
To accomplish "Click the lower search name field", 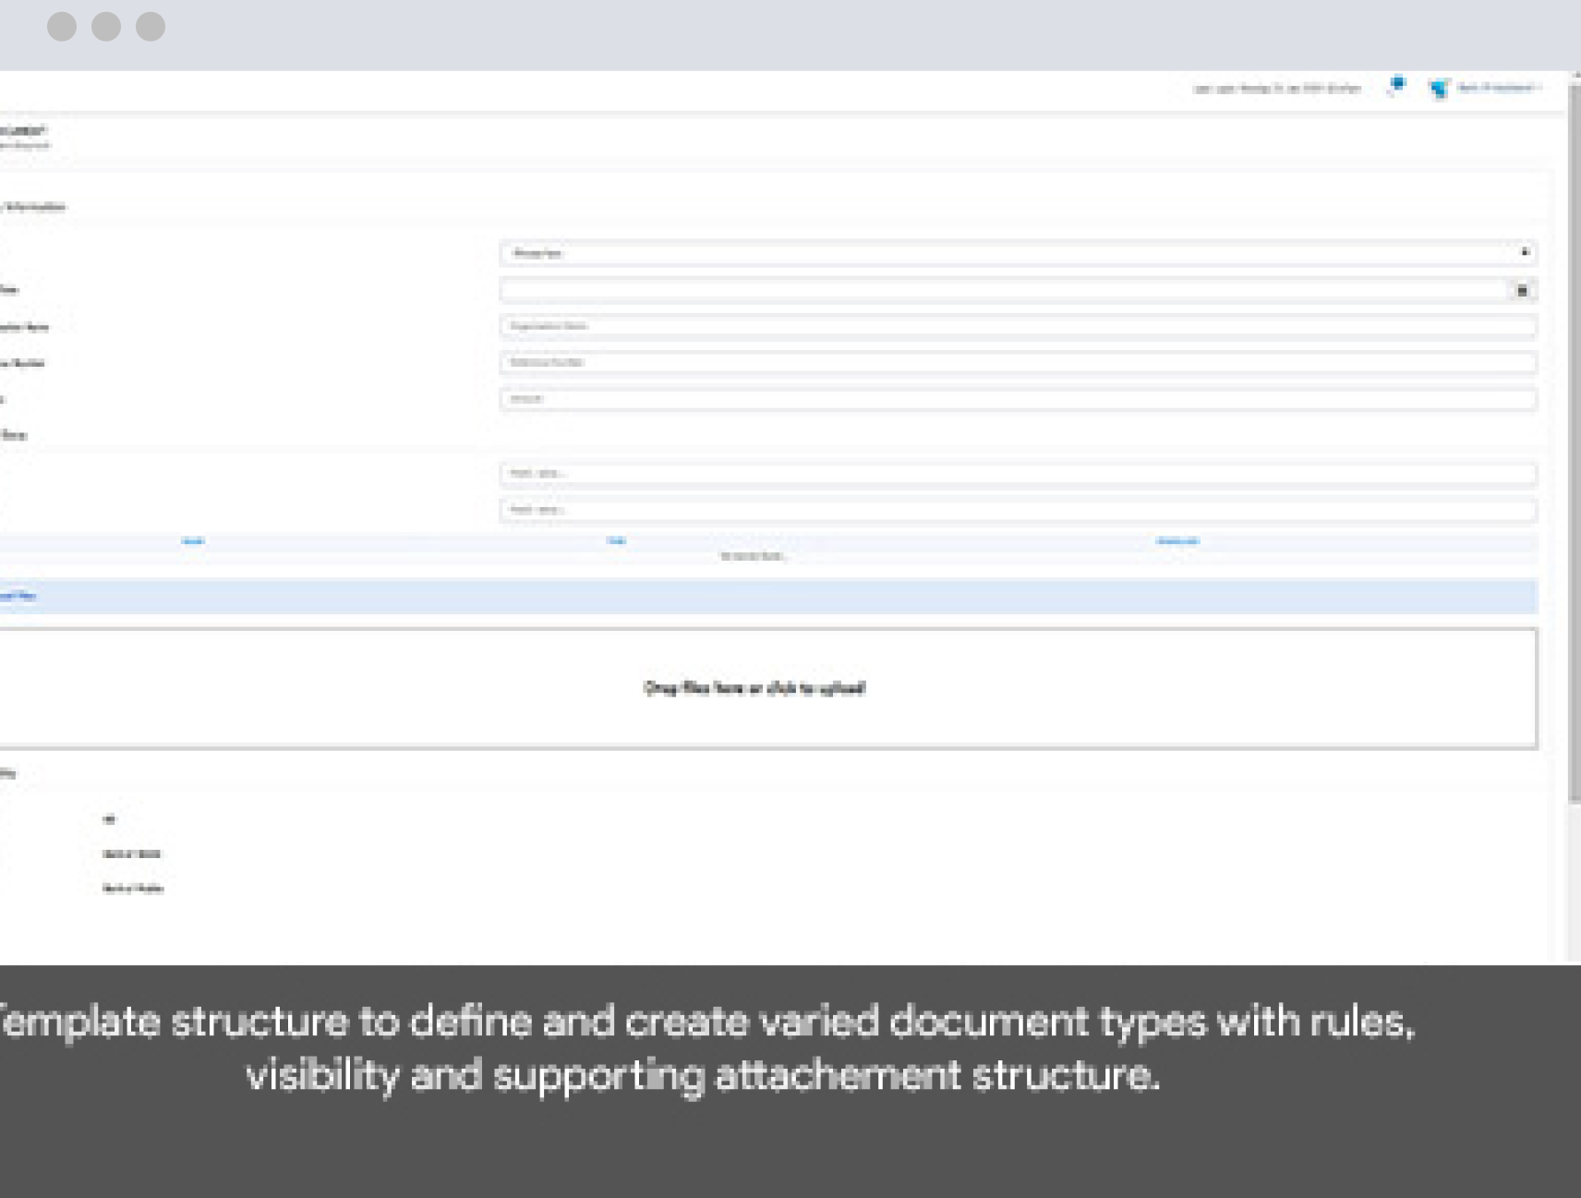I will point(1018,510).
